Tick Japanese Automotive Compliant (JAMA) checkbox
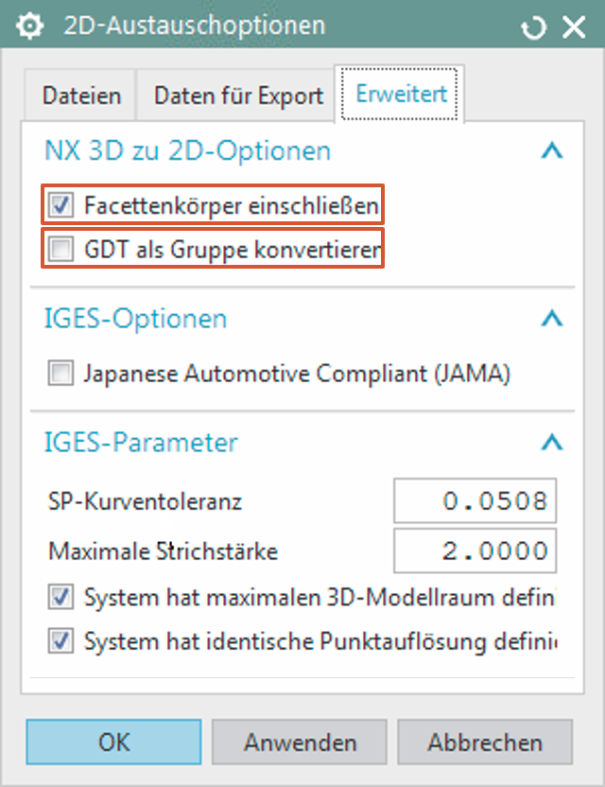 [61, 375]
